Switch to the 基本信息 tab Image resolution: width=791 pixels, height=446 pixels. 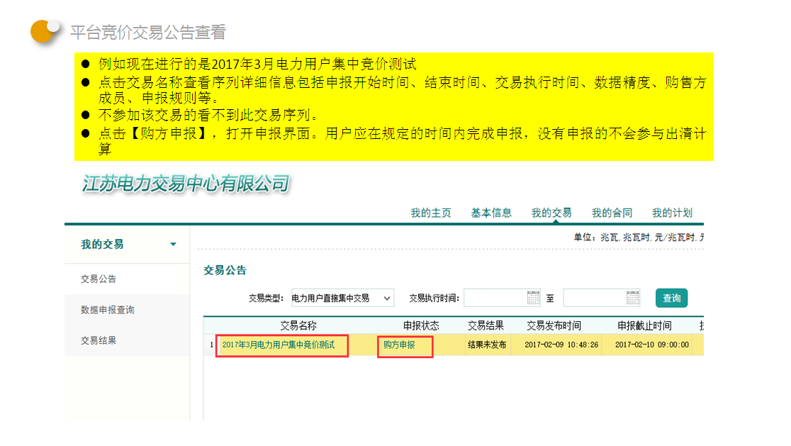(x=491, y=213)
